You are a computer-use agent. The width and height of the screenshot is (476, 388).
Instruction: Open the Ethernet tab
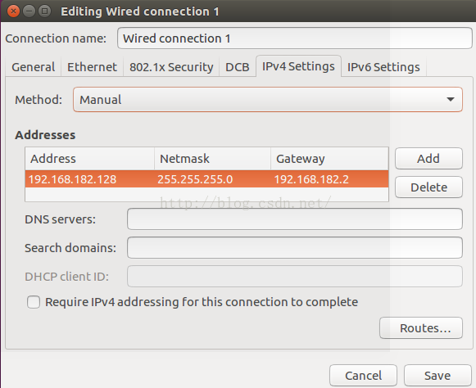[x=92, y=67]
